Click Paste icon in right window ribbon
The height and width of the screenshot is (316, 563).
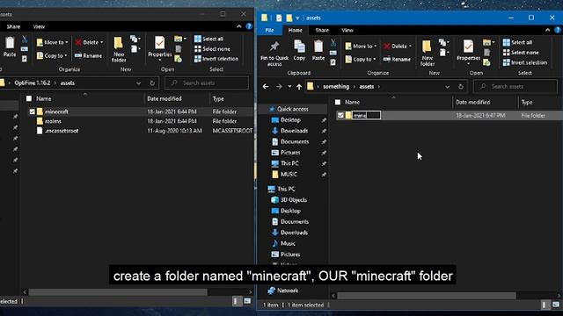pyautogui.click(x=318, y=50)
